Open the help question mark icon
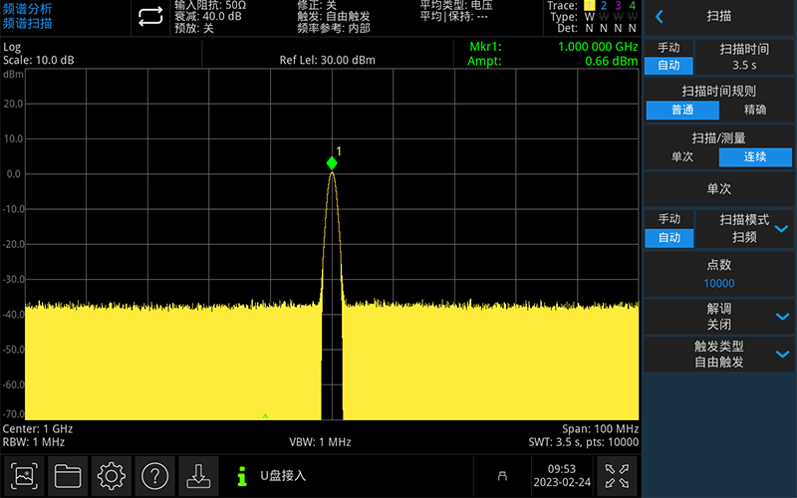 155,476
